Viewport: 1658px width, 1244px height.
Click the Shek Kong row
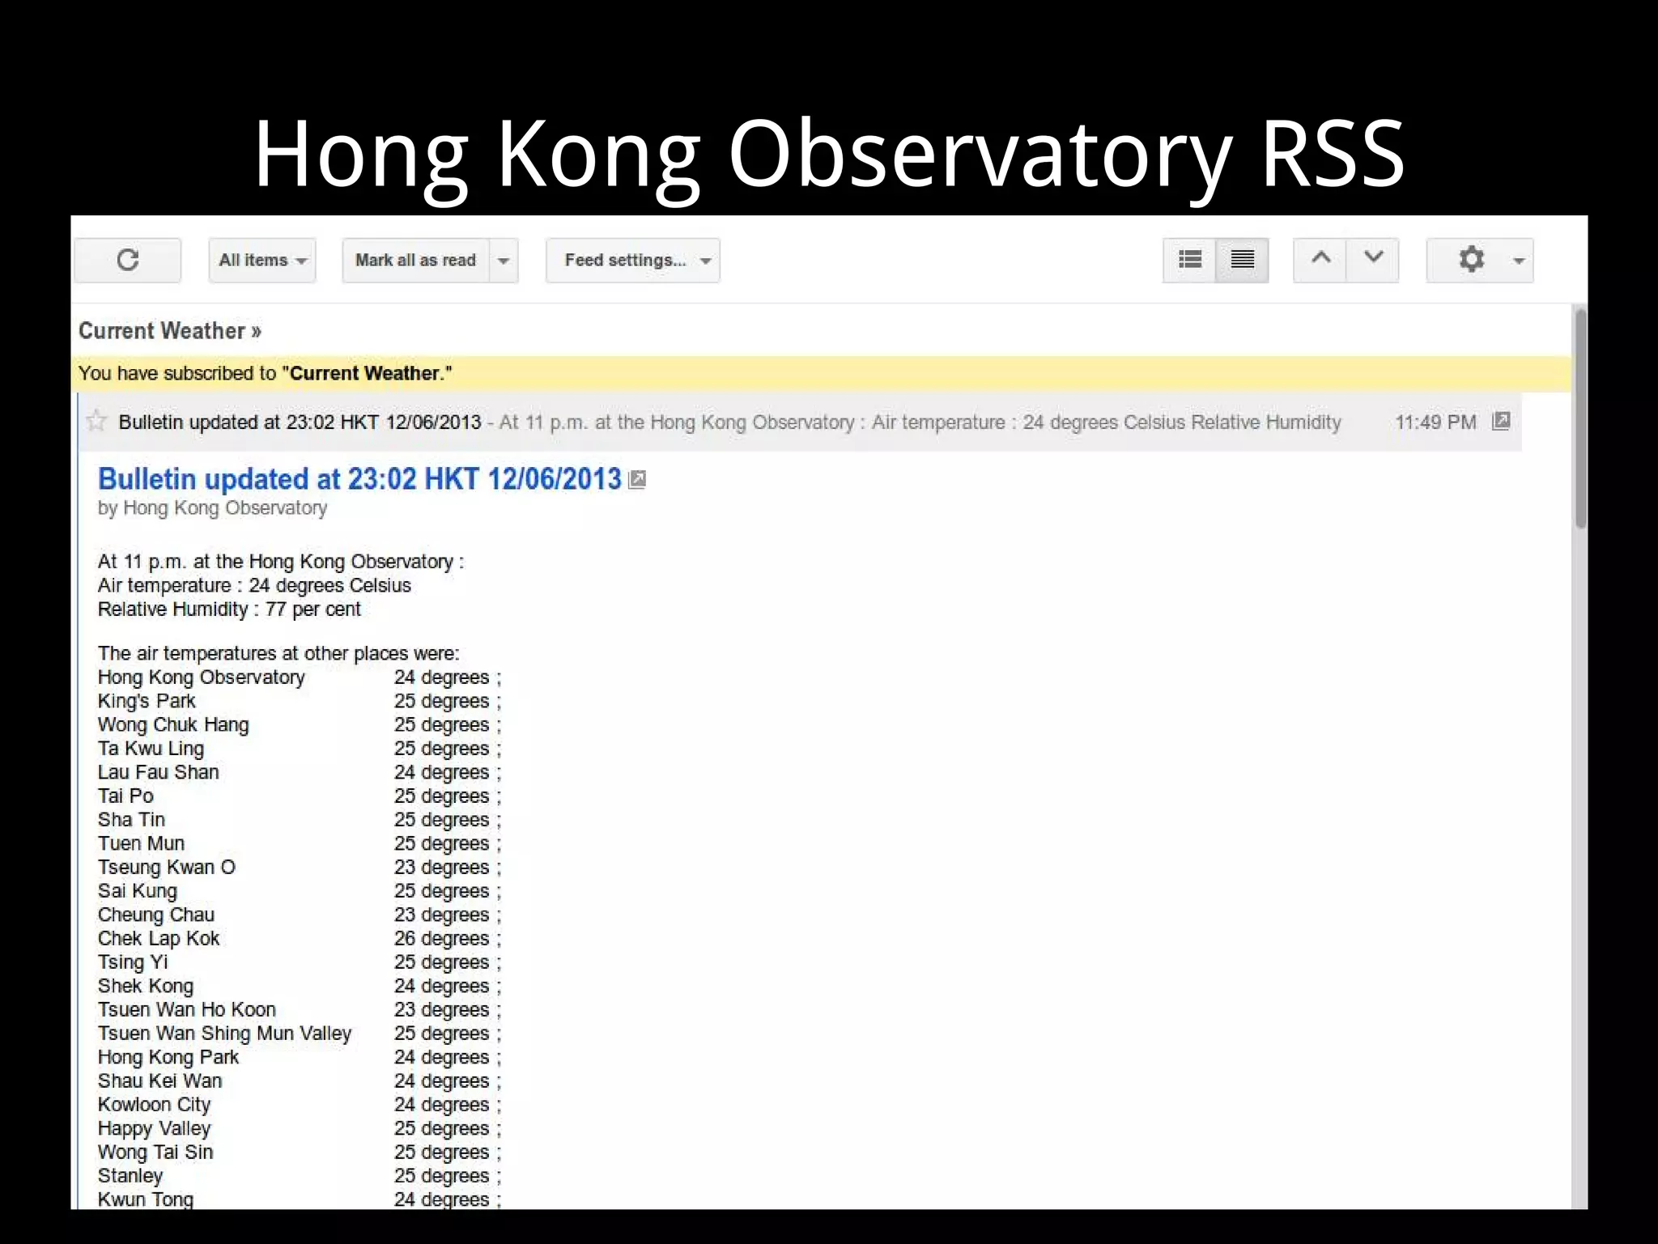(300, 986)
